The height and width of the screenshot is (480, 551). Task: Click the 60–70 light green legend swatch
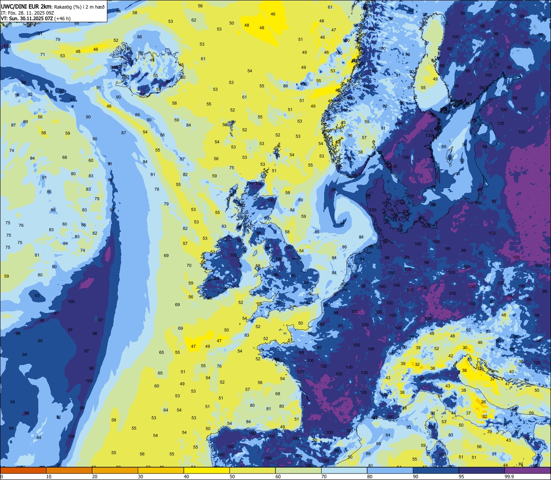pos(298,470)
